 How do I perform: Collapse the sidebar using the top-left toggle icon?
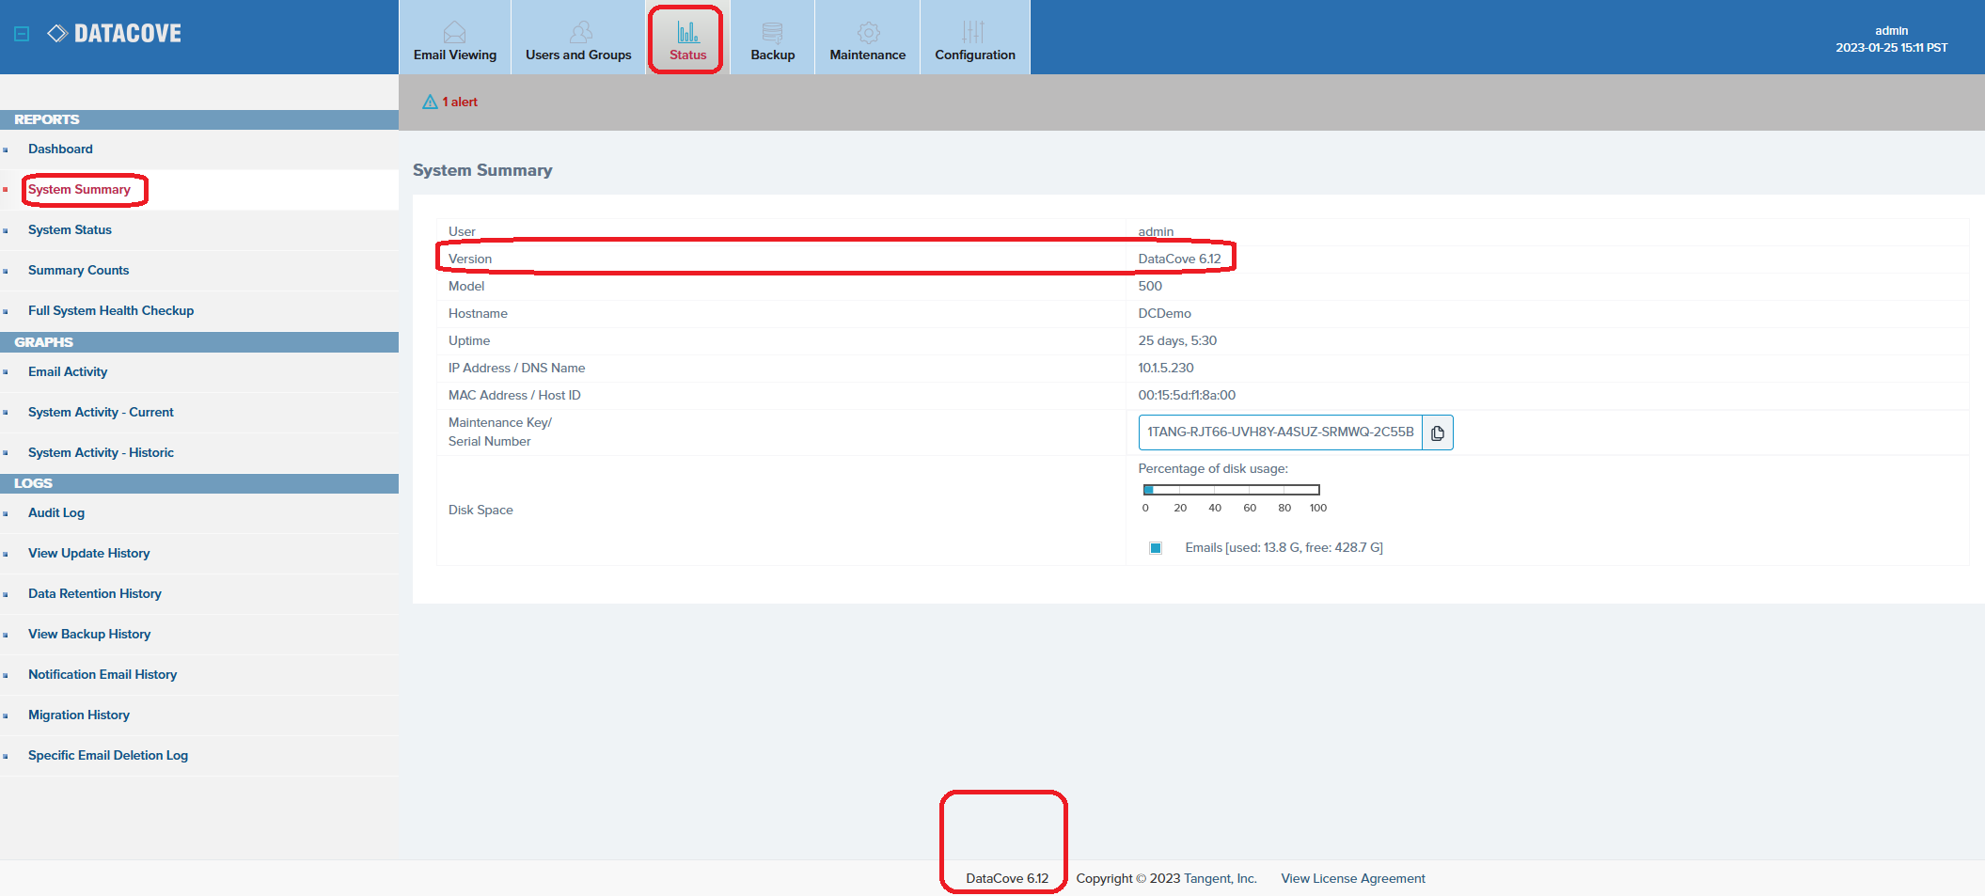[22, 34]
